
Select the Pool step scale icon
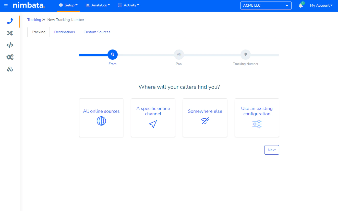pyautogui.click(x=179, y=54)
